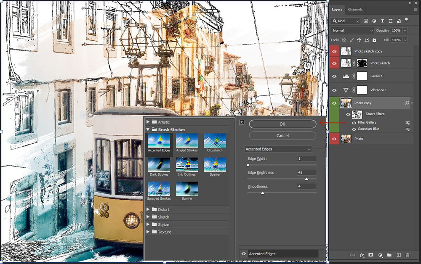421x264 pixels.
Task: Lock artboard nesting icon
Action: 367,40
